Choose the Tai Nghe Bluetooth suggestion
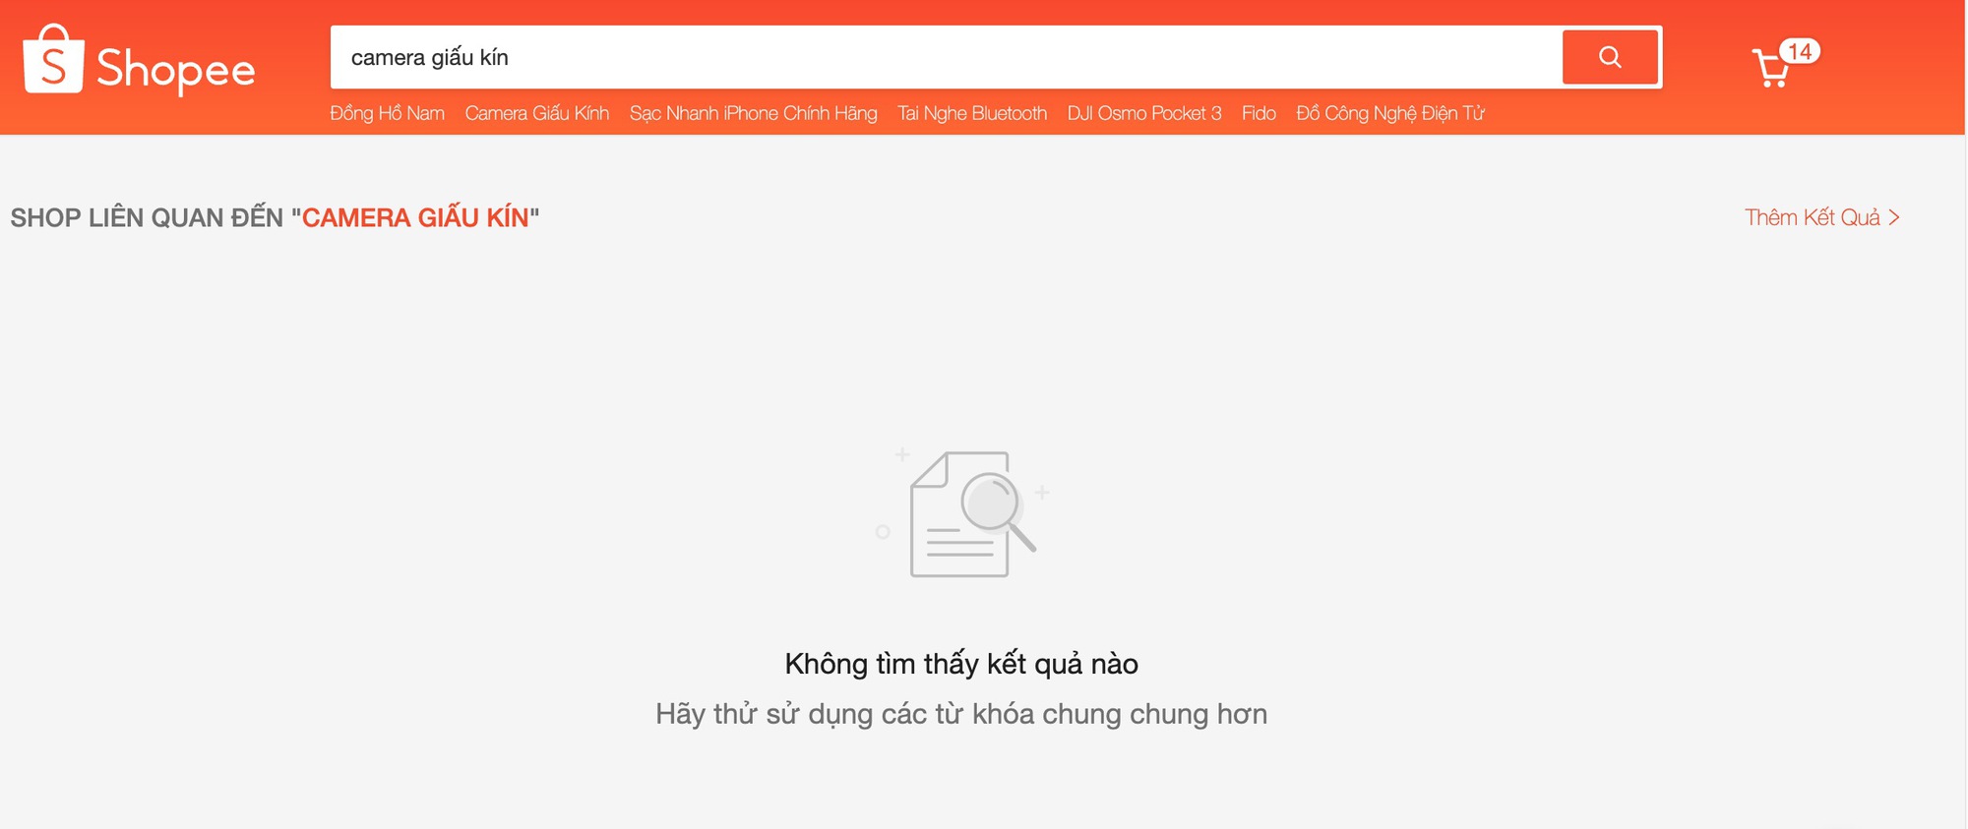The height and width of the screenshot is (829, 1968). pos(972,113)
